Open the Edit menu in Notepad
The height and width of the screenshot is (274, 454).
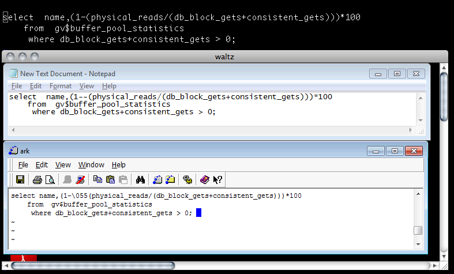[36, 86]
